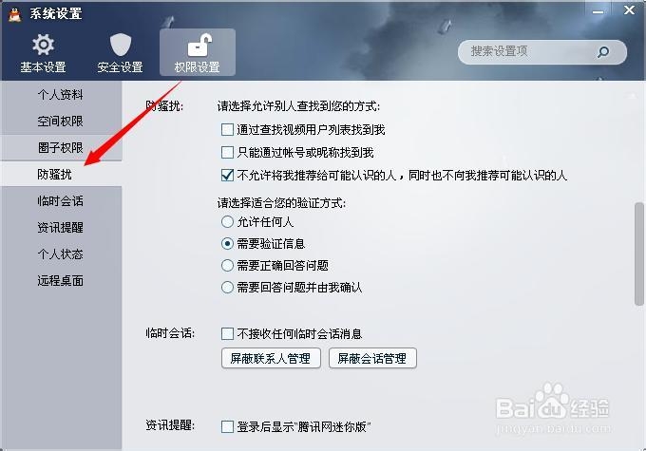Click the magnifier search icon
The width and height of the screenshot is (646, 451).
coord(603,52)
